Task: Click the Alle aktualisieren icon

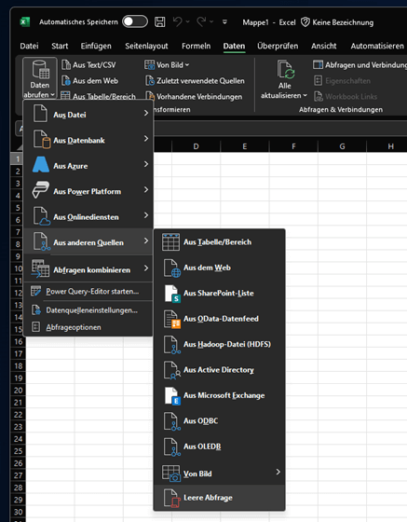Action: point(285,70)
